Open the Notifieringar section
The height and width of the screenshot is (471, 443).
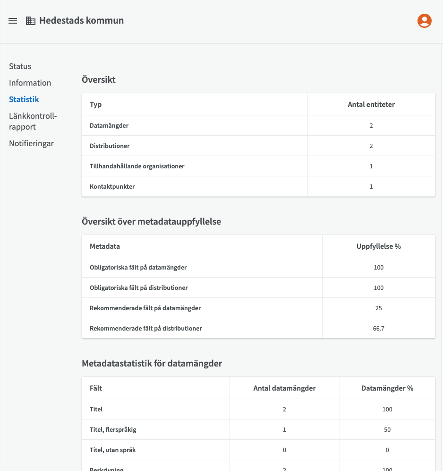[32, 144]
